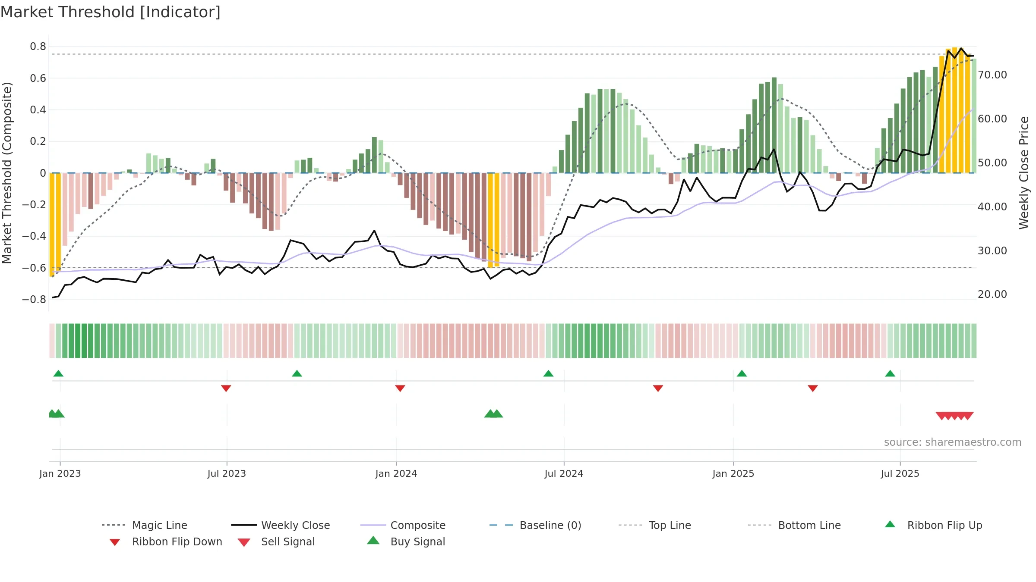Click the ribbon flip up marker at Jan 2023
This screenshot has height=582, width=1036.
coord(58,373)
